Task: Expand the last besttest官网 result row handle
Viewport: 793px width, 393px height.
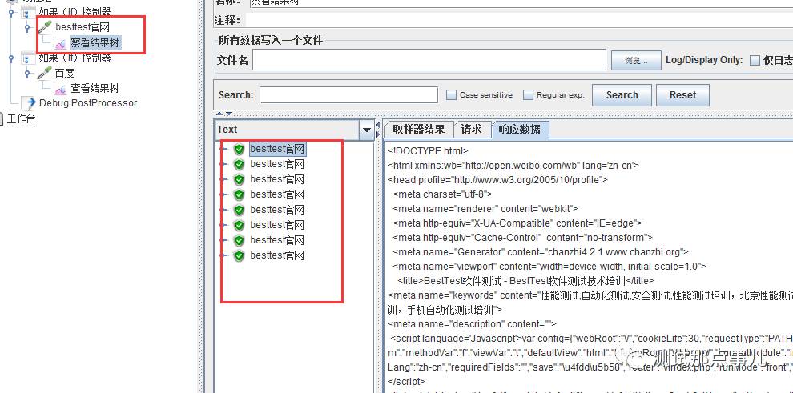Action: click(223, 255)
